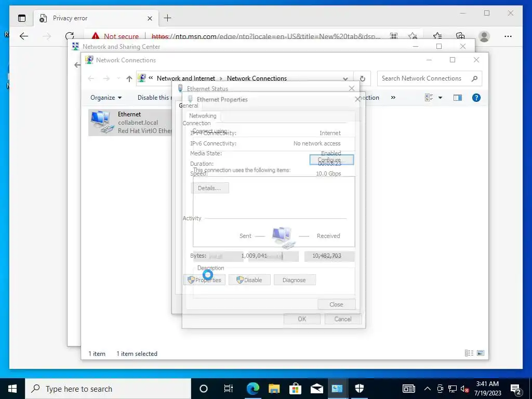Click the network tray icon
Viewport: 532px width, 399px height.
[453, 389]
